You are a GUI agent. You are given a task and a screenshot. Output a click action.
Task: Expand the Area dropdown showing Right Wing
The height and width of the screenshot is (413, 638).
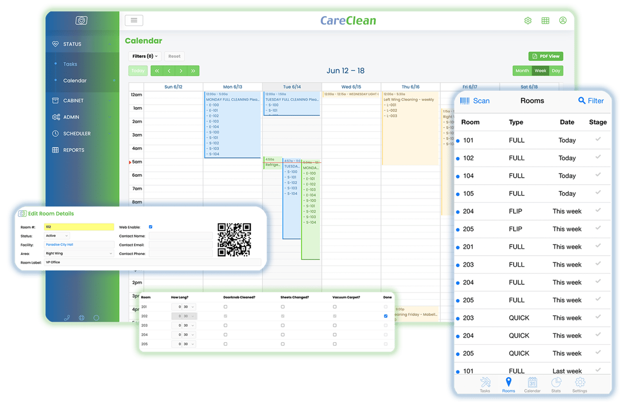point(79,253)
